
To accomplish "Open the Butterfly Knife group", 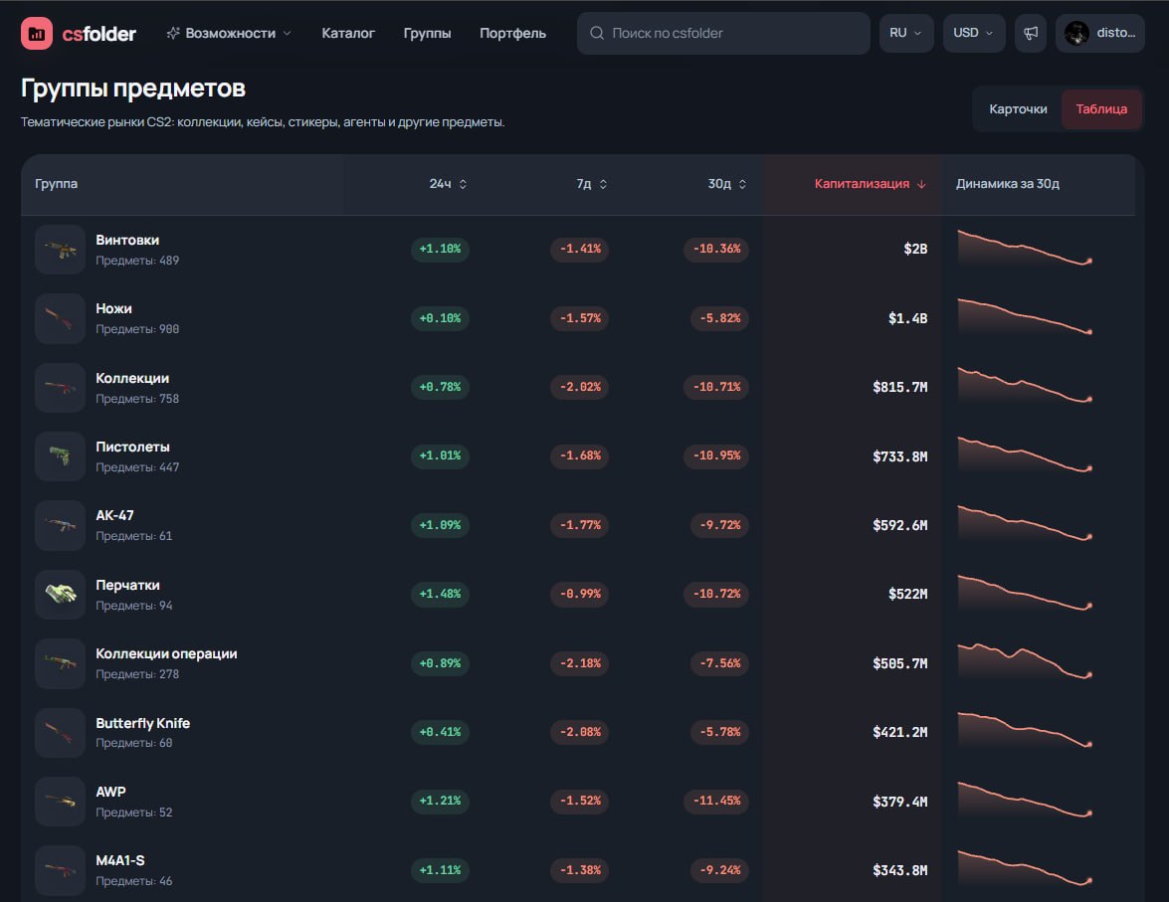I will (142, 723).
